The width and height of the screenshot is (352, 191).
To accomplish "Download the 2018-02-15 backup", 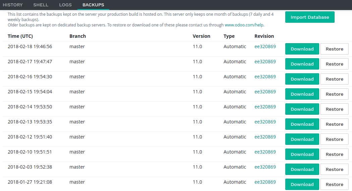I will coord(302,94).
